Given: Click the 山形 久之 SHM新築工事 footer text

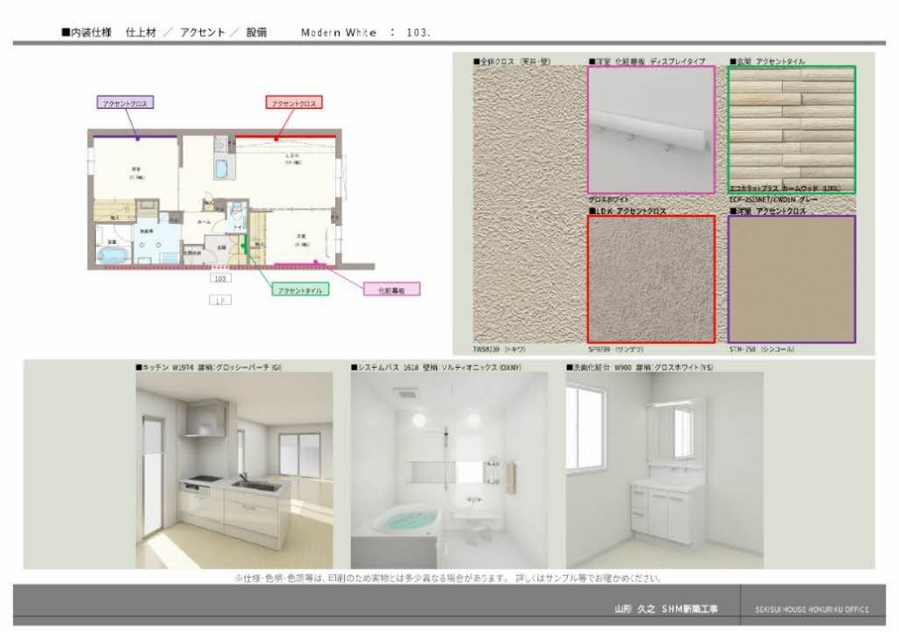Looking at the screenshot, I should point(665,609).
